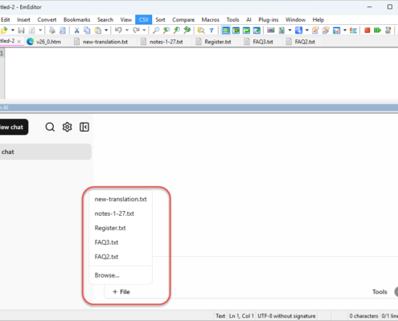Click the Copy icon in toolbar
The width and height of the screenshot is (398, 321).
[87, 30]
